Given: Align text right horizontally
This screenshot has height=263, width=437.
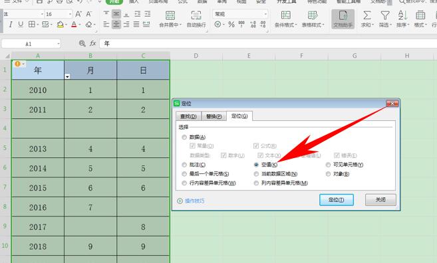Looking at the screenshot, I should point(126,25).
